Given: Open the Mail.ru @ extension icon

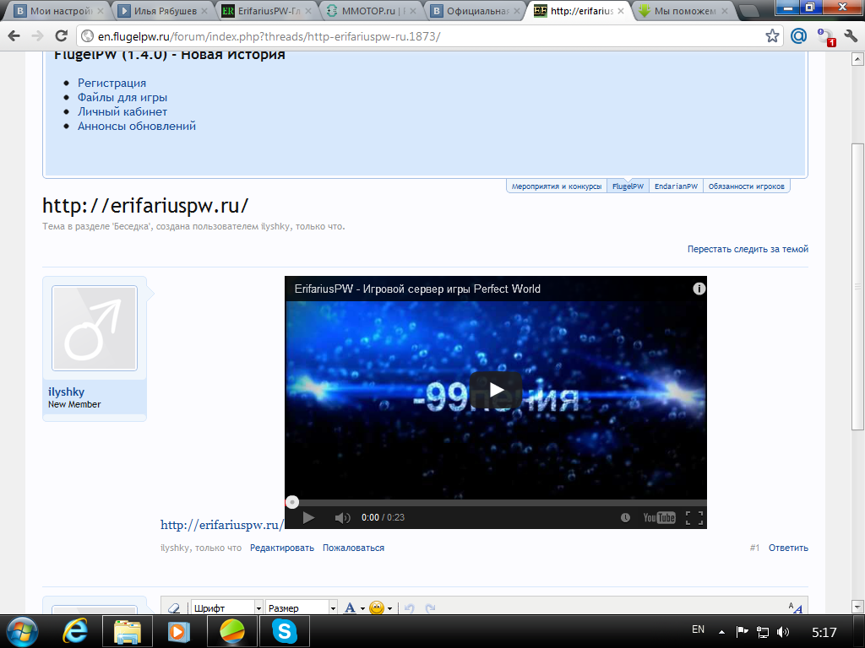Looking at the screenshot, I should 798,36.
